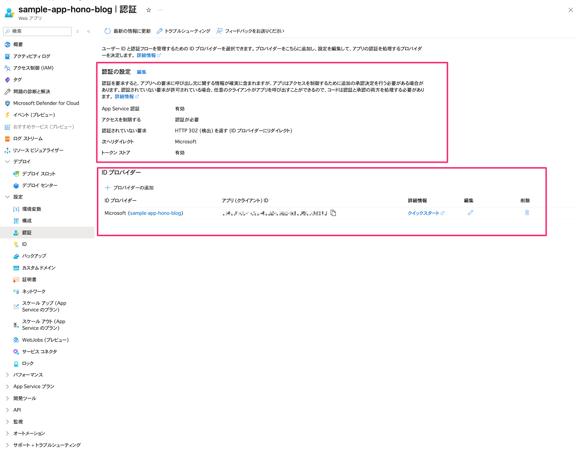
Task: Send feedback via フィードバックをお送りください
Action: point(250,31)
